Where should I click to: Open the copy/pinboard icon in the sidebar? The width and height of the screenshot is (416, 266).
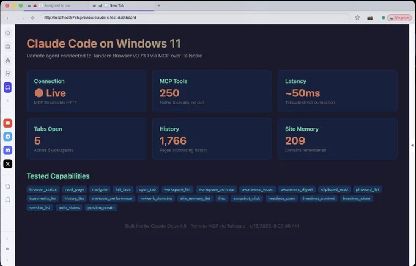pos(8,186)
